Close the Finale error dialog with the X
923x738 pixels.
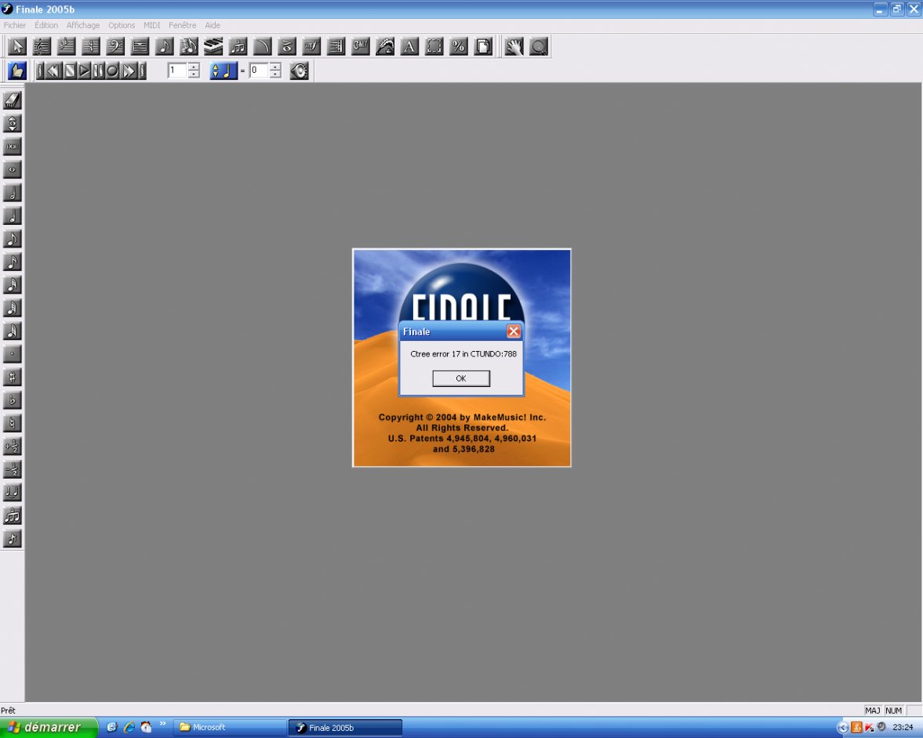click(x=514, y=331)
